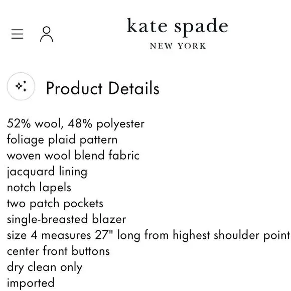The width and height of the screenshot is (291, 291).
Task: Select the Product Details heading
Action: [103, 88]
